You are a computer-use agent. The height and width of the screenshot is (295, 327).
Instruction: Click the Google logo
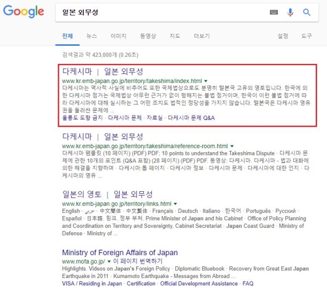click(24, 11)
